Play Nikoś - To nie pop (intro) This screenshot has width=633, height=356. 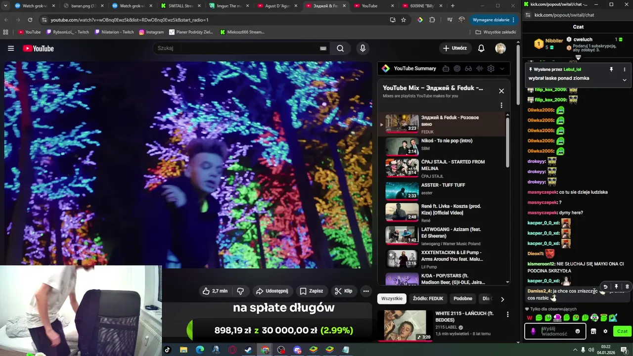coord(443,146)
